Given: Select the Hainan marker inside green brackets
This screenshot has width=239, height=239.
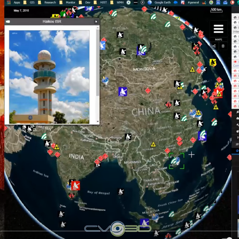Looking at the screenshot, I should (x=176, y=161).
